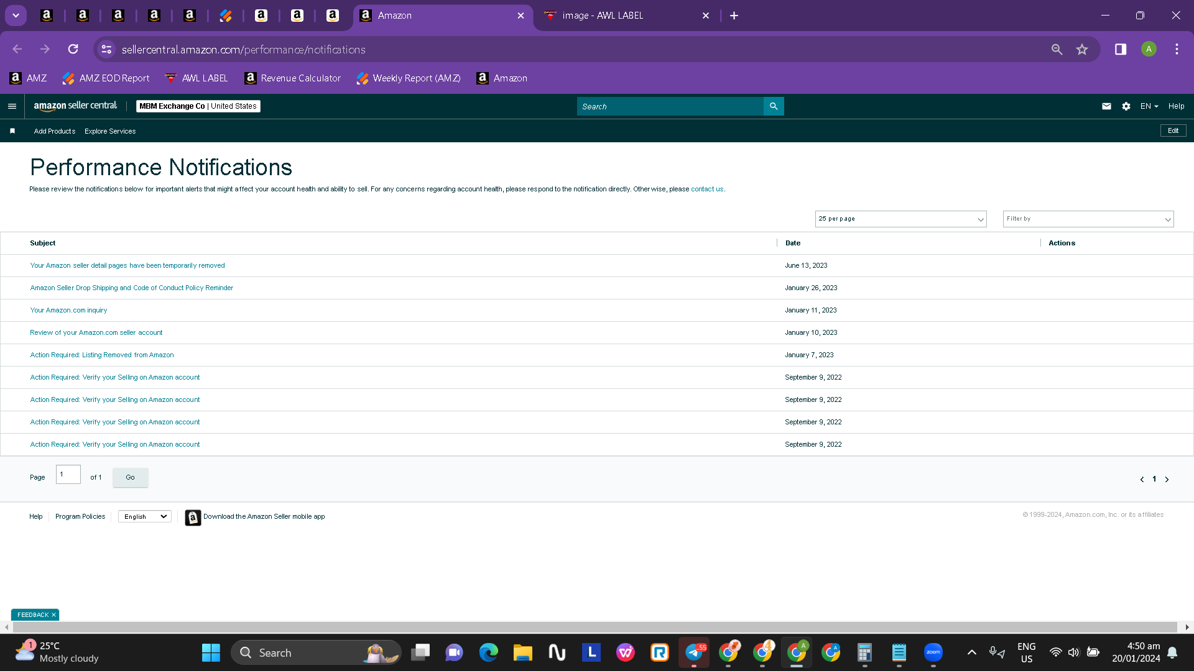1194x671 pixels.
Task: Open Windows Start menu
Action: tap(211, 652)
